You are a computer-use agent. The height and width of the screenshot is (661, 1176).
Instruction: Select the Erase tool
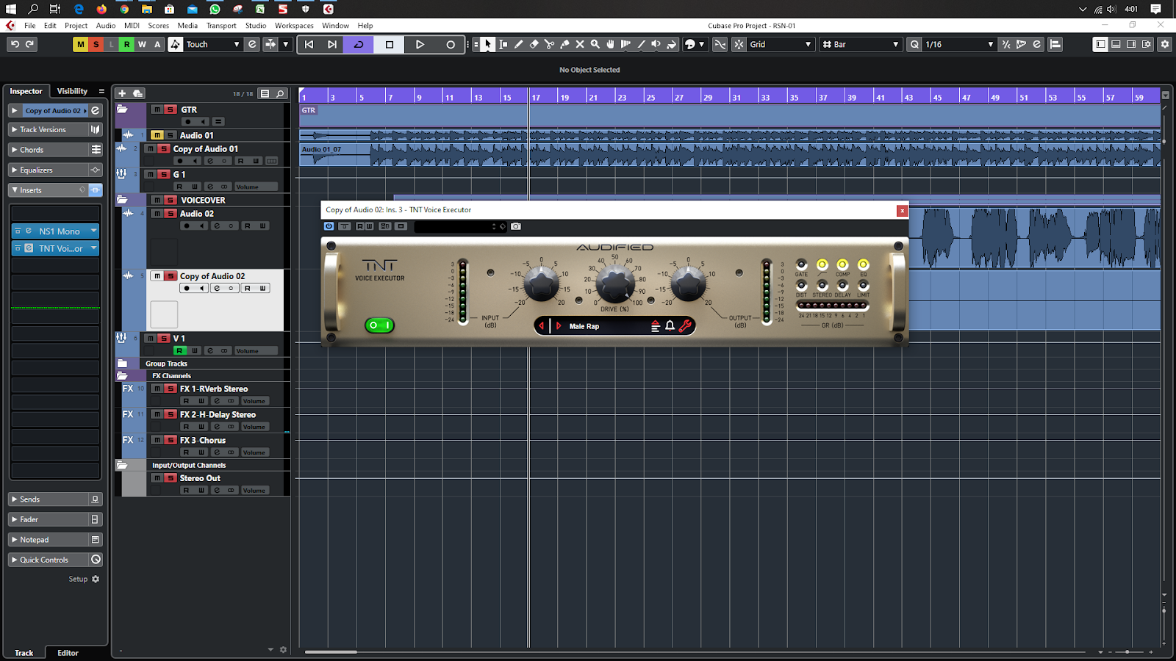[534, 44]
